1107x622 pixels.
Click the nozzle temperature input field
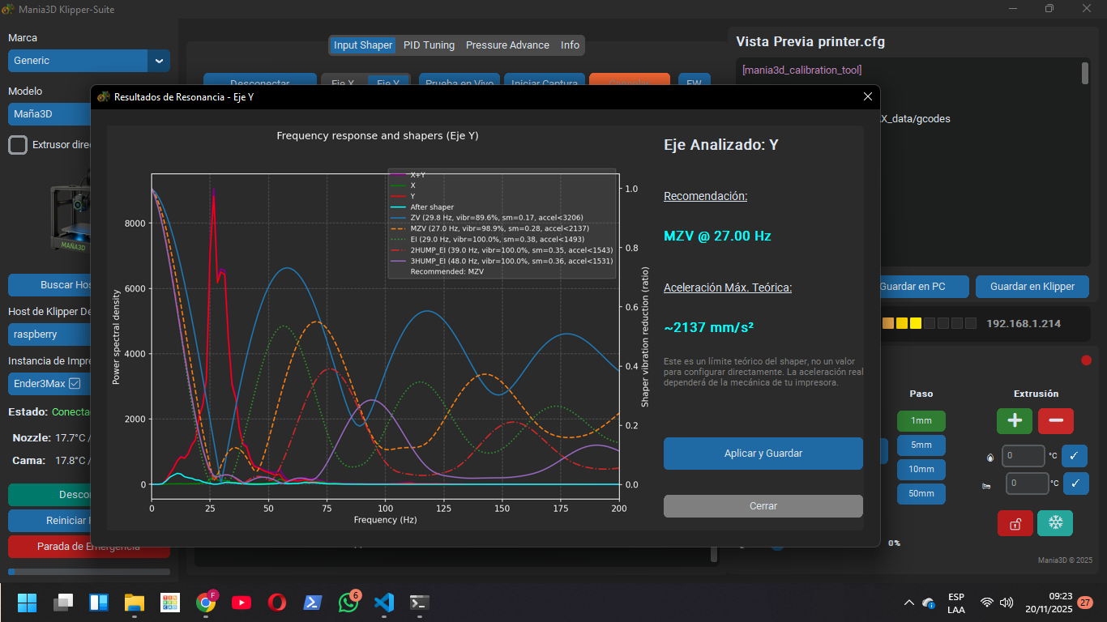(1023, 456)
